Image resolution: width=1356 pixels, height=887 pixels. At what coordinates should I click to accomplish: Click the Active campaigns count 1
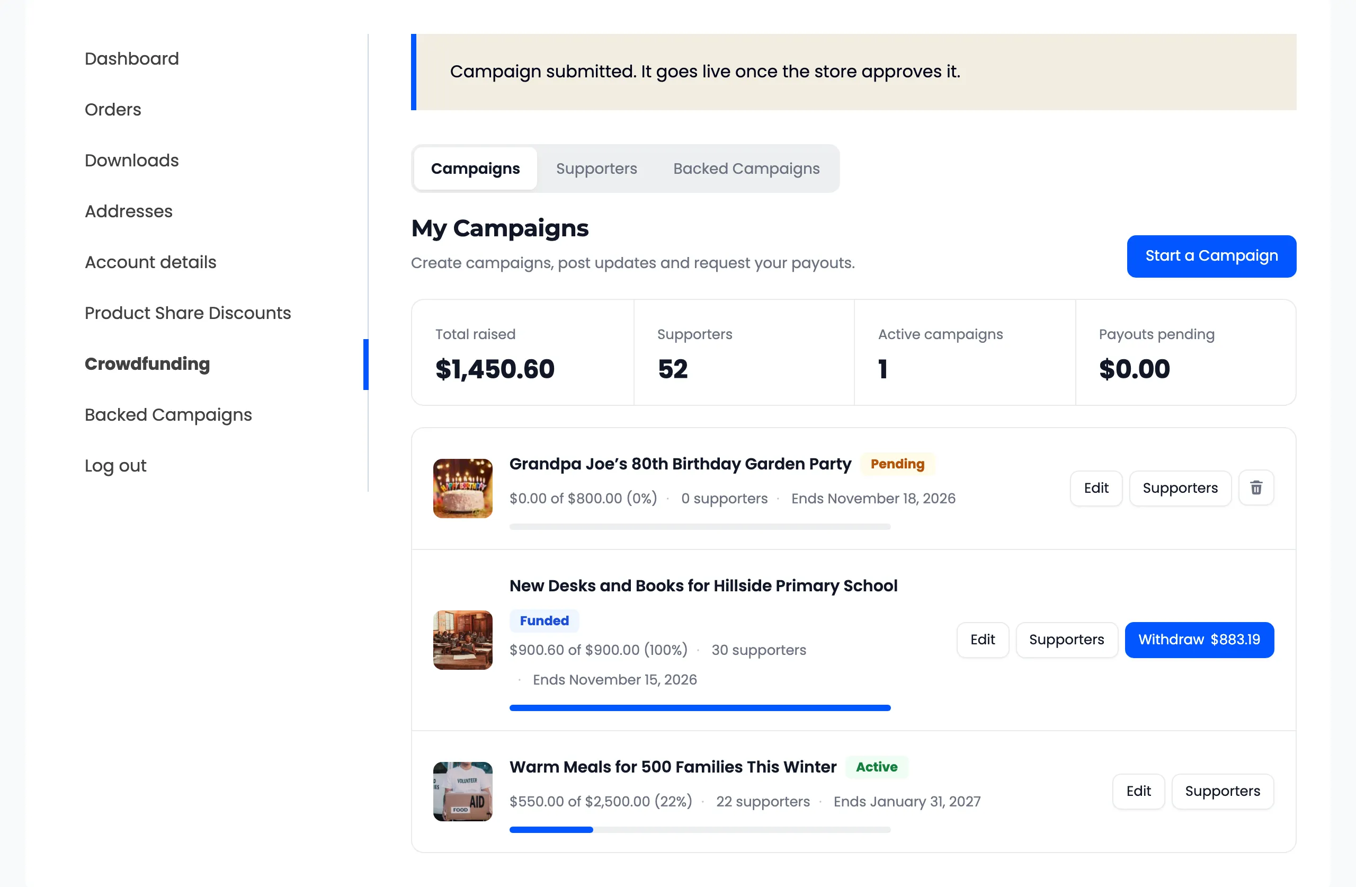[x=883, y=369]
